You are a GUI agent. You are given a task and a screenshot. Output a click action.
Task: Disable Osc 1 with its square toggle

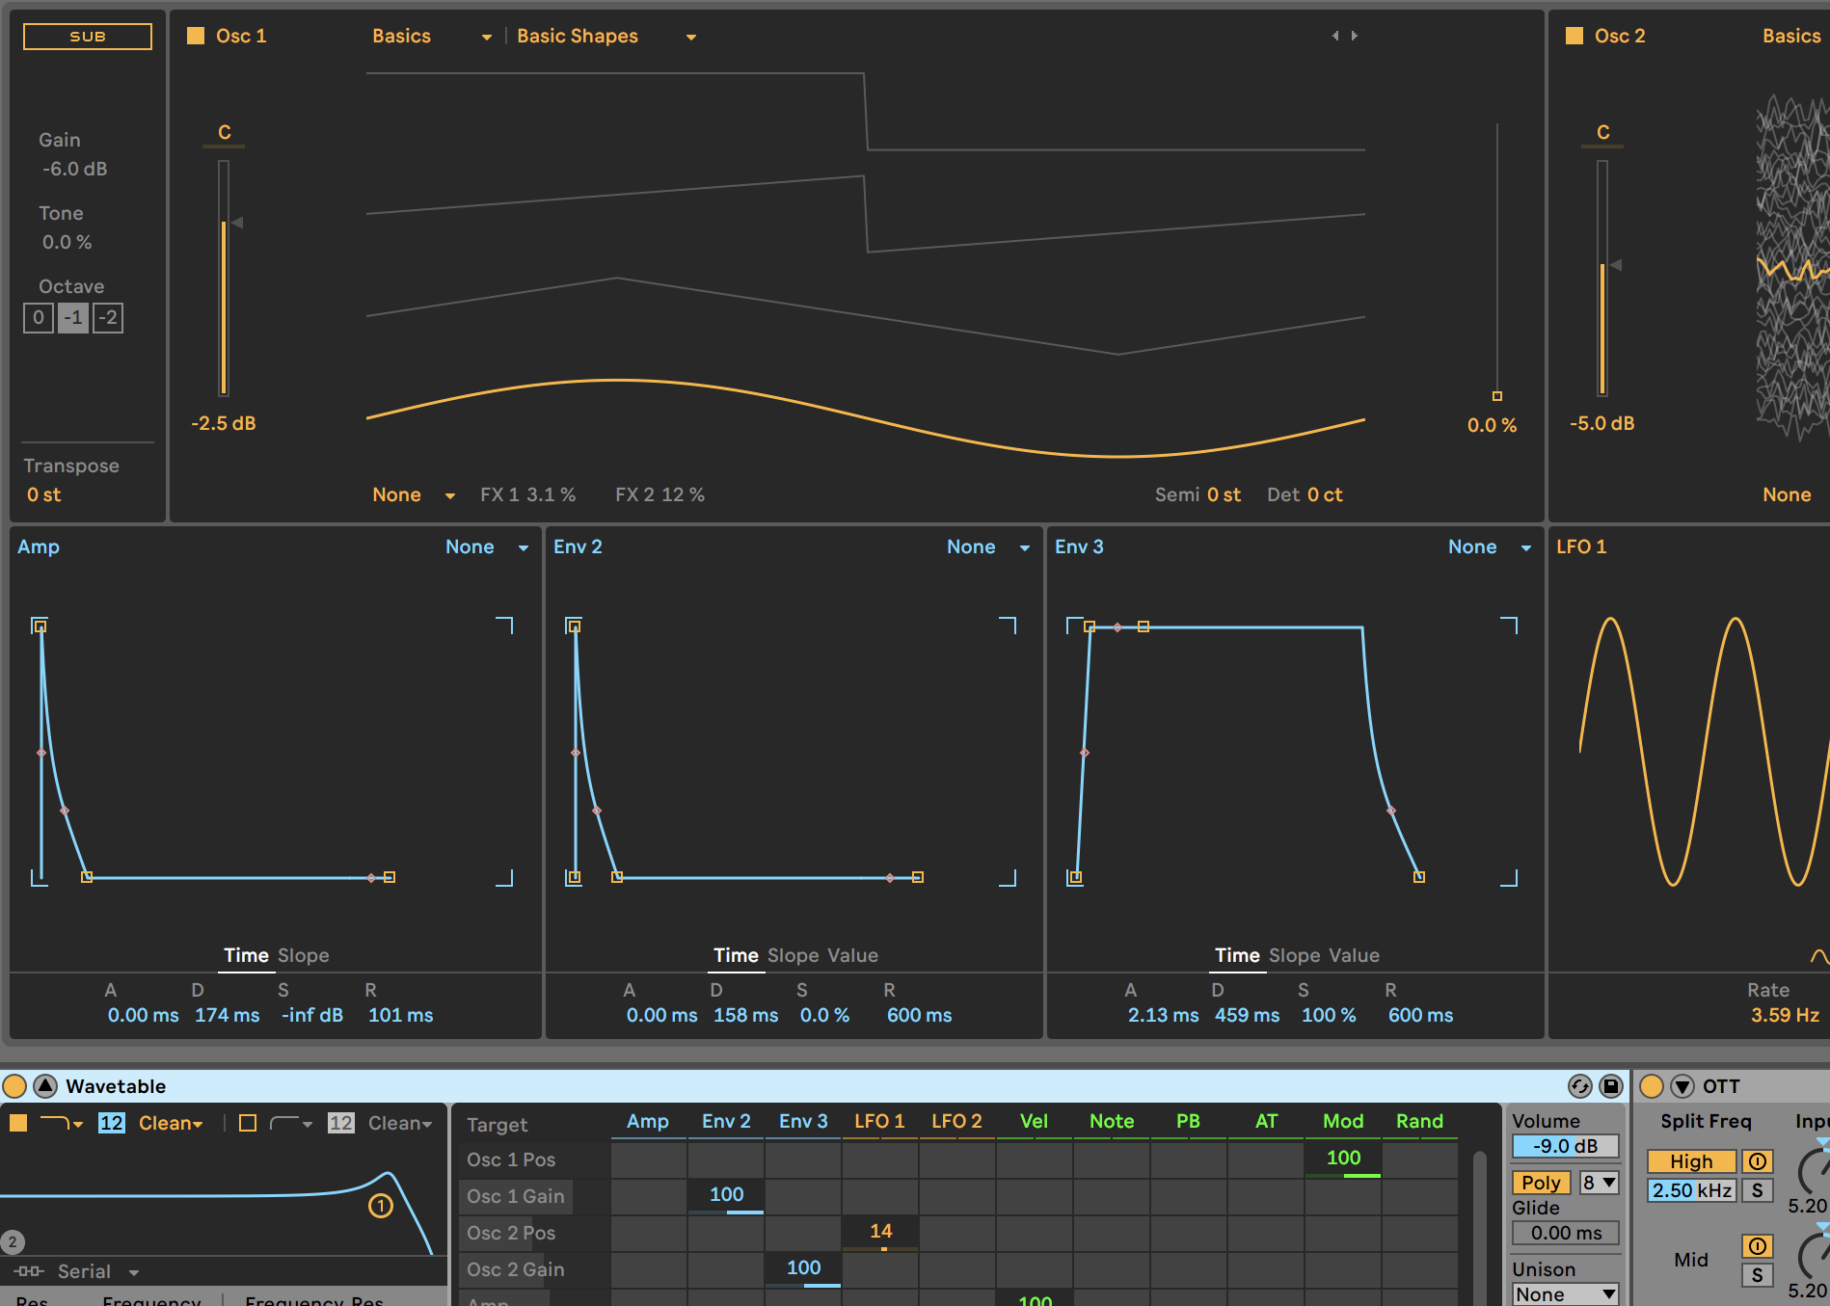point(196,36)
